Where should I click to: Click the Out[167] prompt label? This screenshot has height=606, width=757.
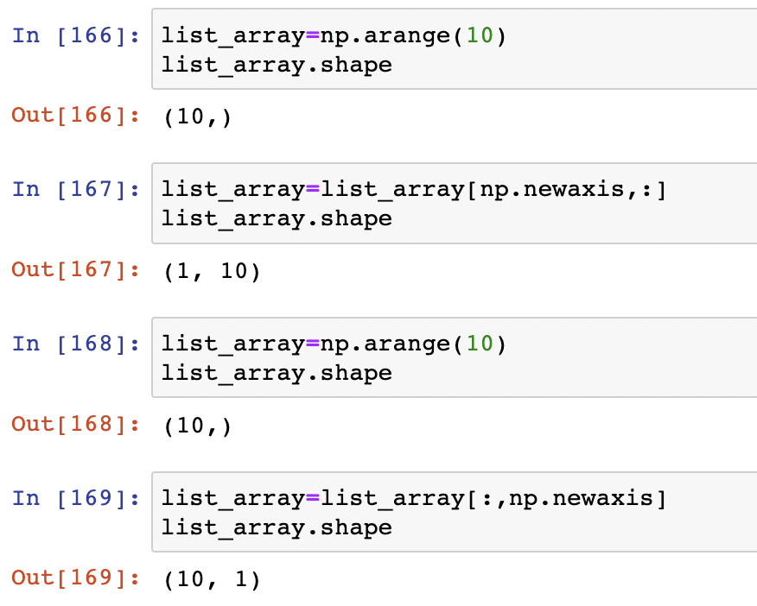click(76, 269)
